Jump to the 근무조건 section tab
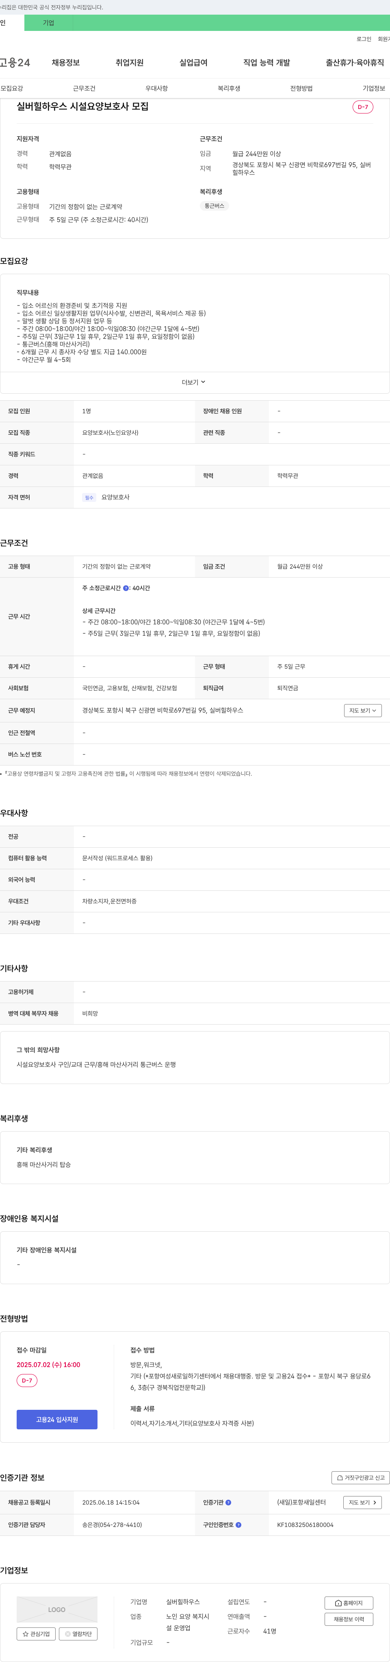The image size is (390, 1662). pos(84,88)
